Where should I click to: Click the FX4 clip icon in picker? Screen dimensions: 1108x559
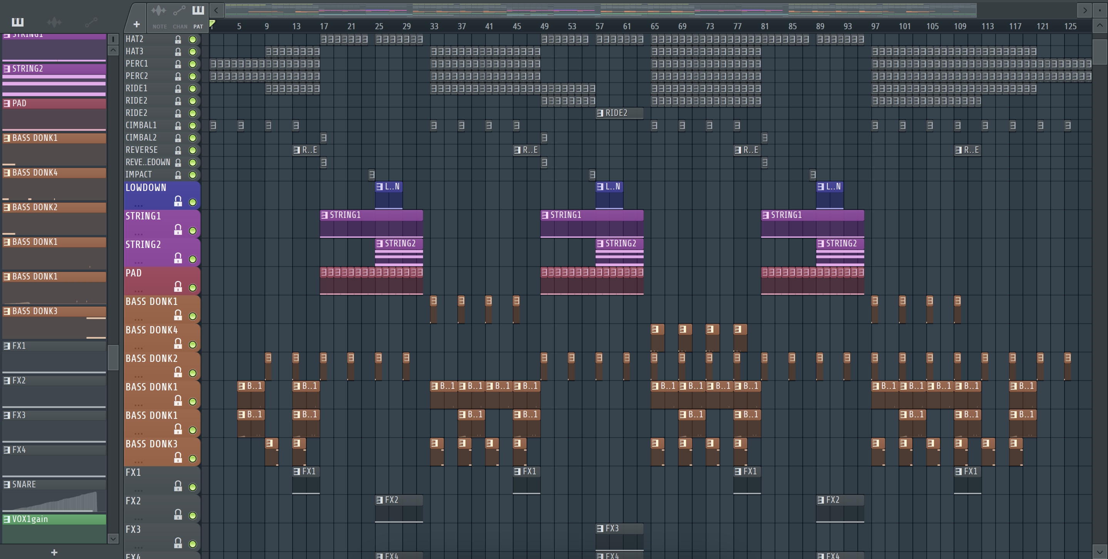(x=7, y=450)
